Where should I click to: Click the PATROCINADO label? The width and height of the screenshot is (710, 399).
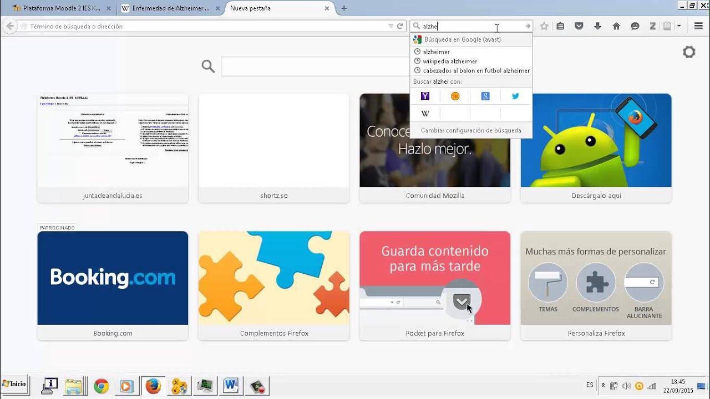coord(57,228)
